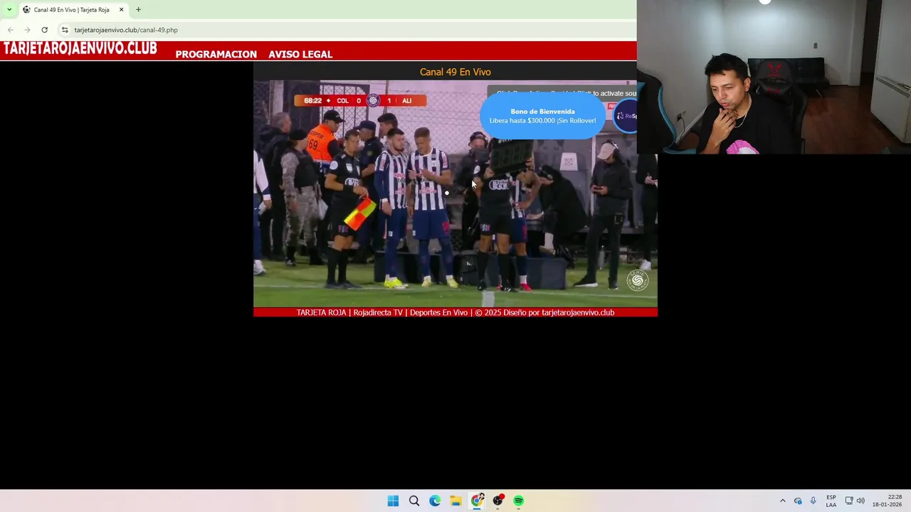This screenshot has height=512, width=911.
Task: Open the PROGRAMACION menu item
Action: [216, 54]
